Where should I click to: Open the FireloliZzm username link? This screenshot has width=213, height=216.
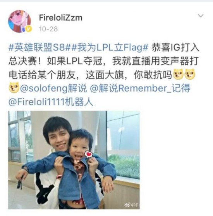click(61, 17)
